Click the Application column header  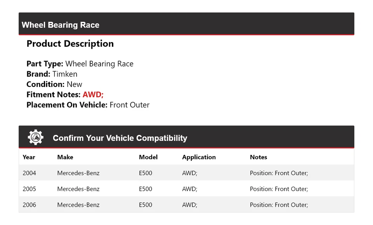(199, 157)
